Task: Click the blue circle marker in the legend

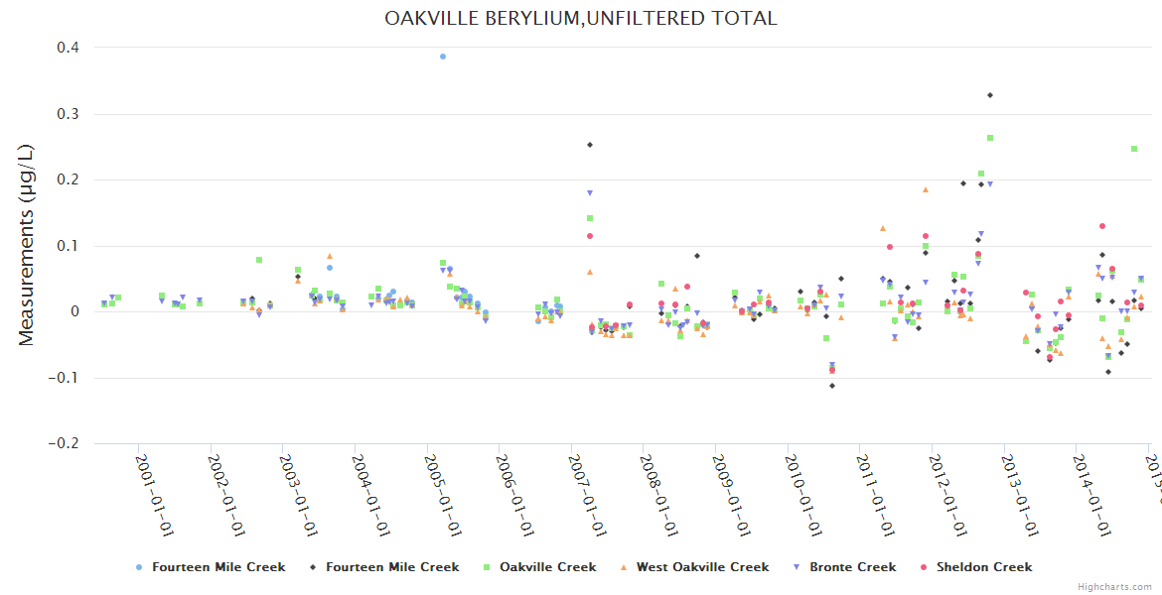Action: coord(139,567)
